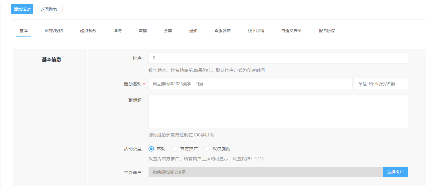Open the 报名协议 tab

[326, 31]
